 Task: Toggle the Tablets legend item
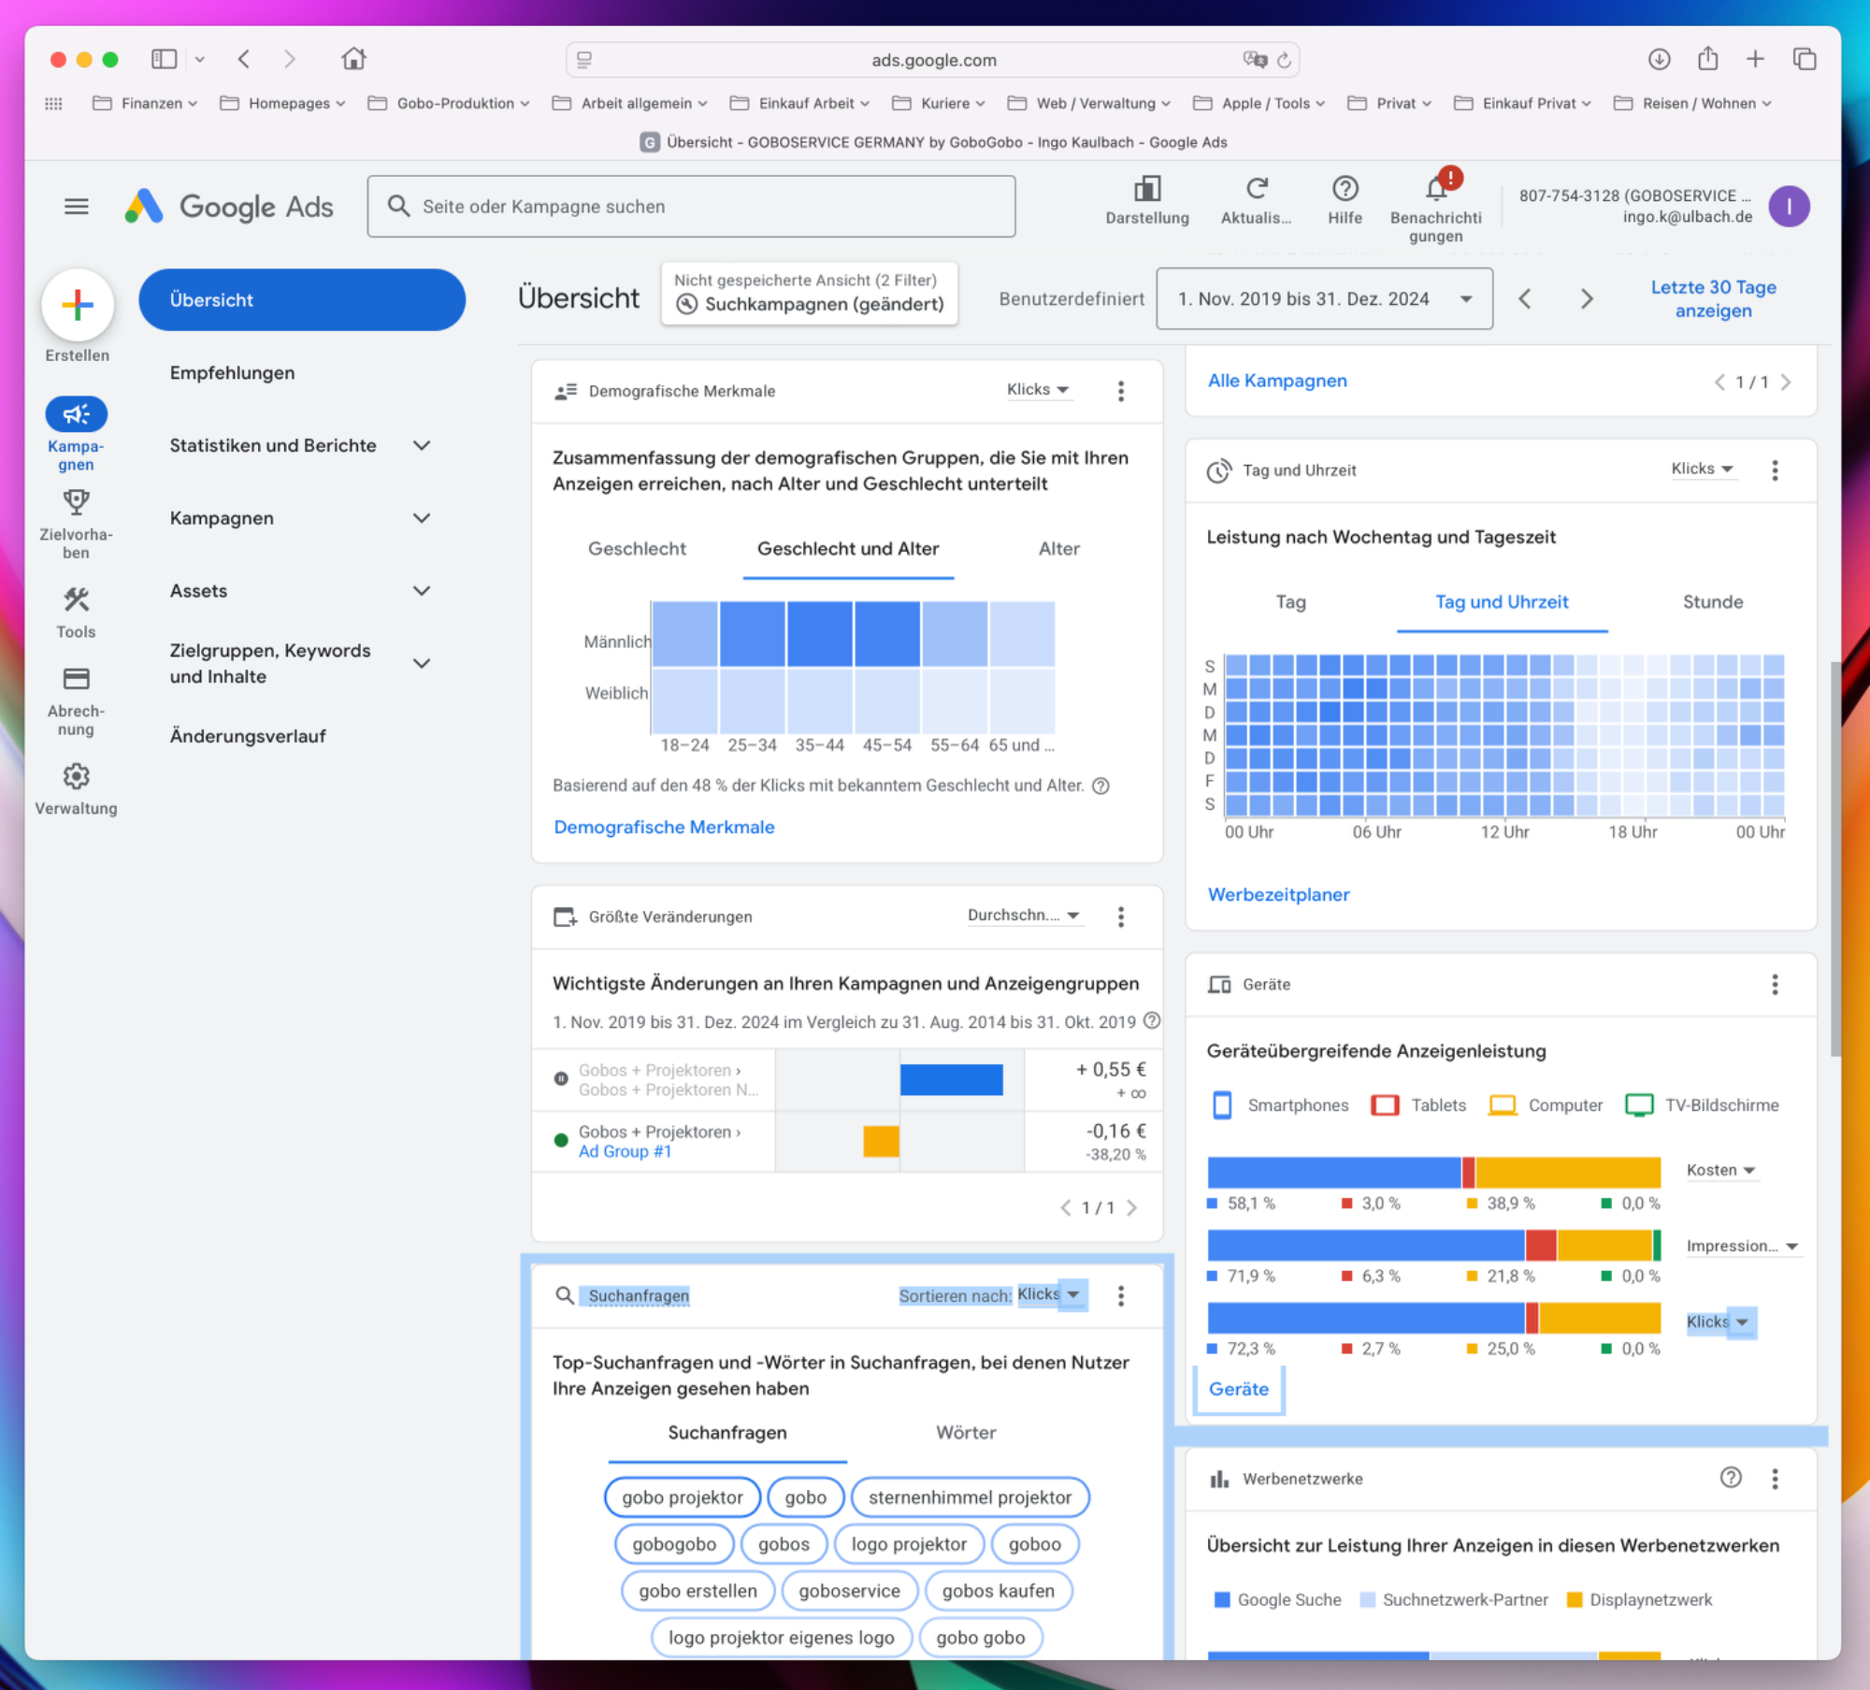click(1418, 1105)
